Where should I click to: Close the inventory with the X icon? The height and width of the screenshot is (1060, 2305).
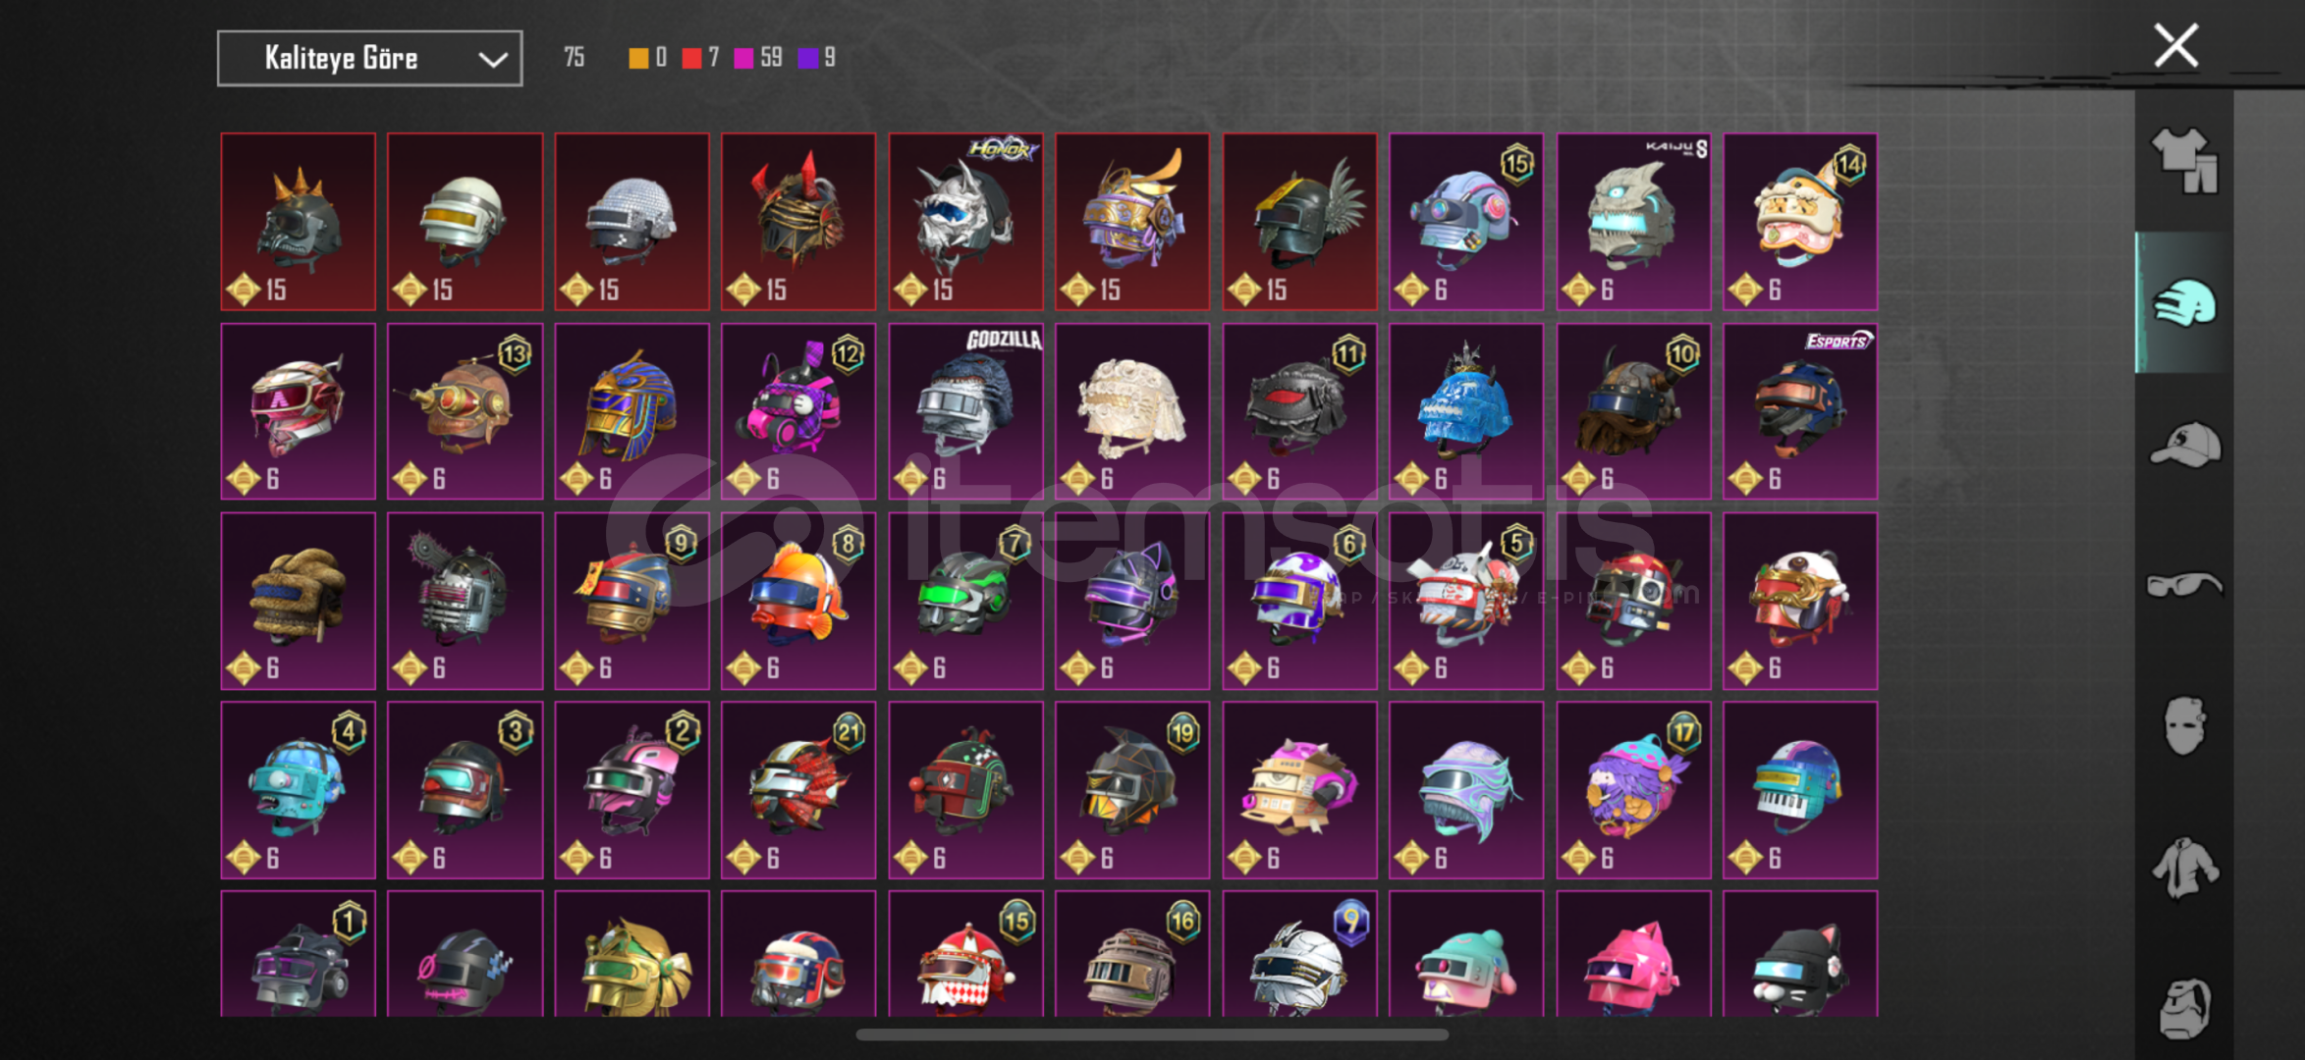(x=2176, y=45)
